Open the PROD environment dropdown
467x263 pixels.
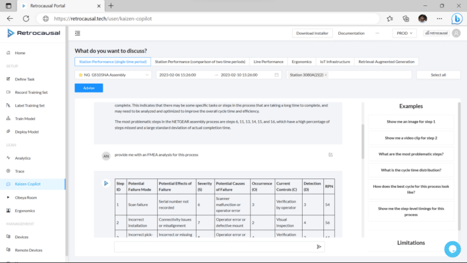point(404,33)
